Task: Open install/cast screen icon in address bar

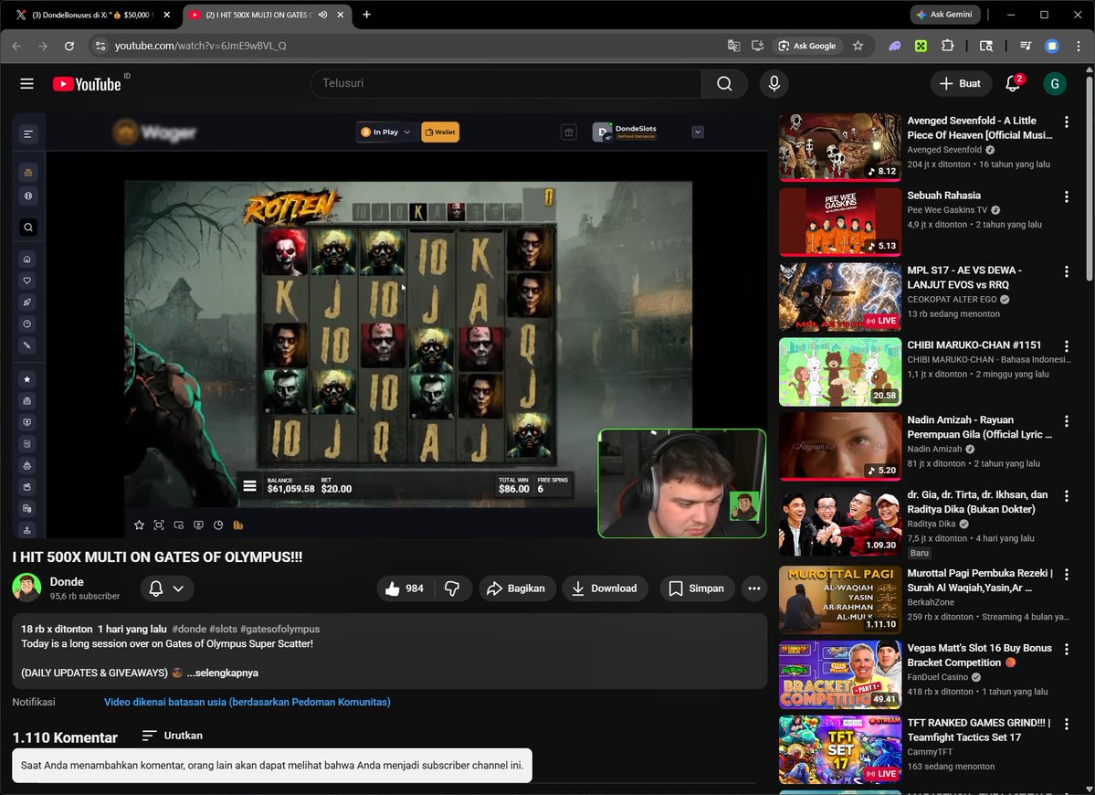Action: click(x=757, y=46)
